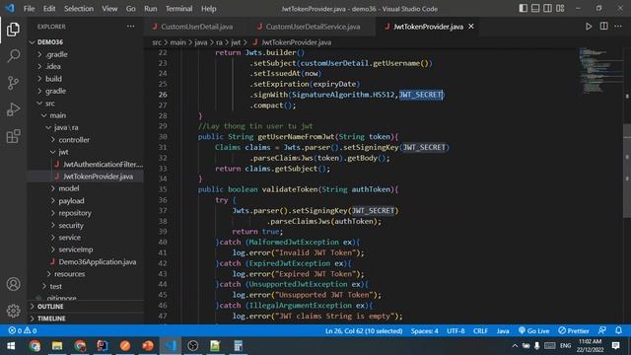Image resolution: width=631 pixels, height=355 pixels.
Task: Open the Accounts menu icon
Action: click(13, 284)
